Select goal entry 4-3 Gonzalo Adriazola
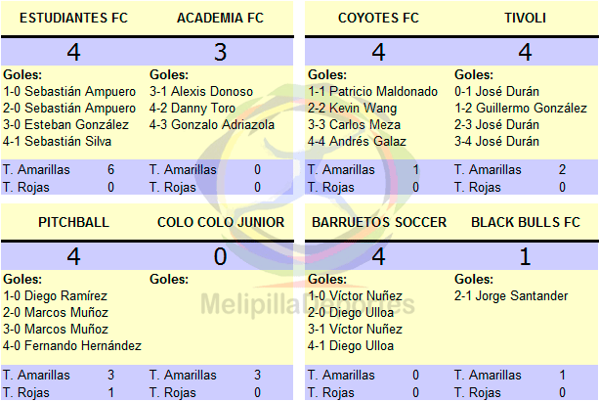 click(x=212, y=124)
